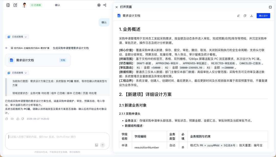276x157 pixels.
Task: Expand the second 已完成推理 section
Action: coord(17,73)
